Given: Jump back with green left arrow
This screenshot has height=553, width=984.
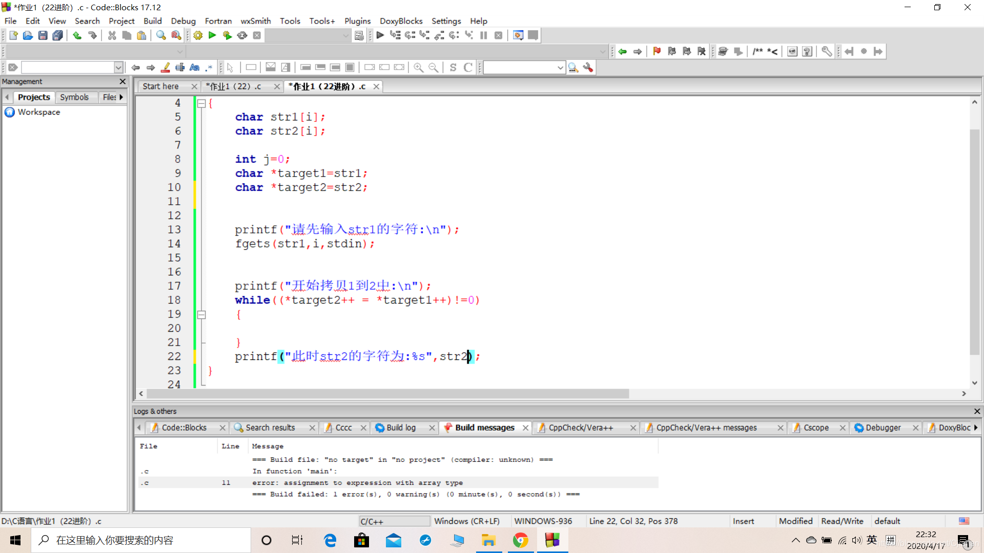Looking at the screenshot, I should [x=623, y=51].
